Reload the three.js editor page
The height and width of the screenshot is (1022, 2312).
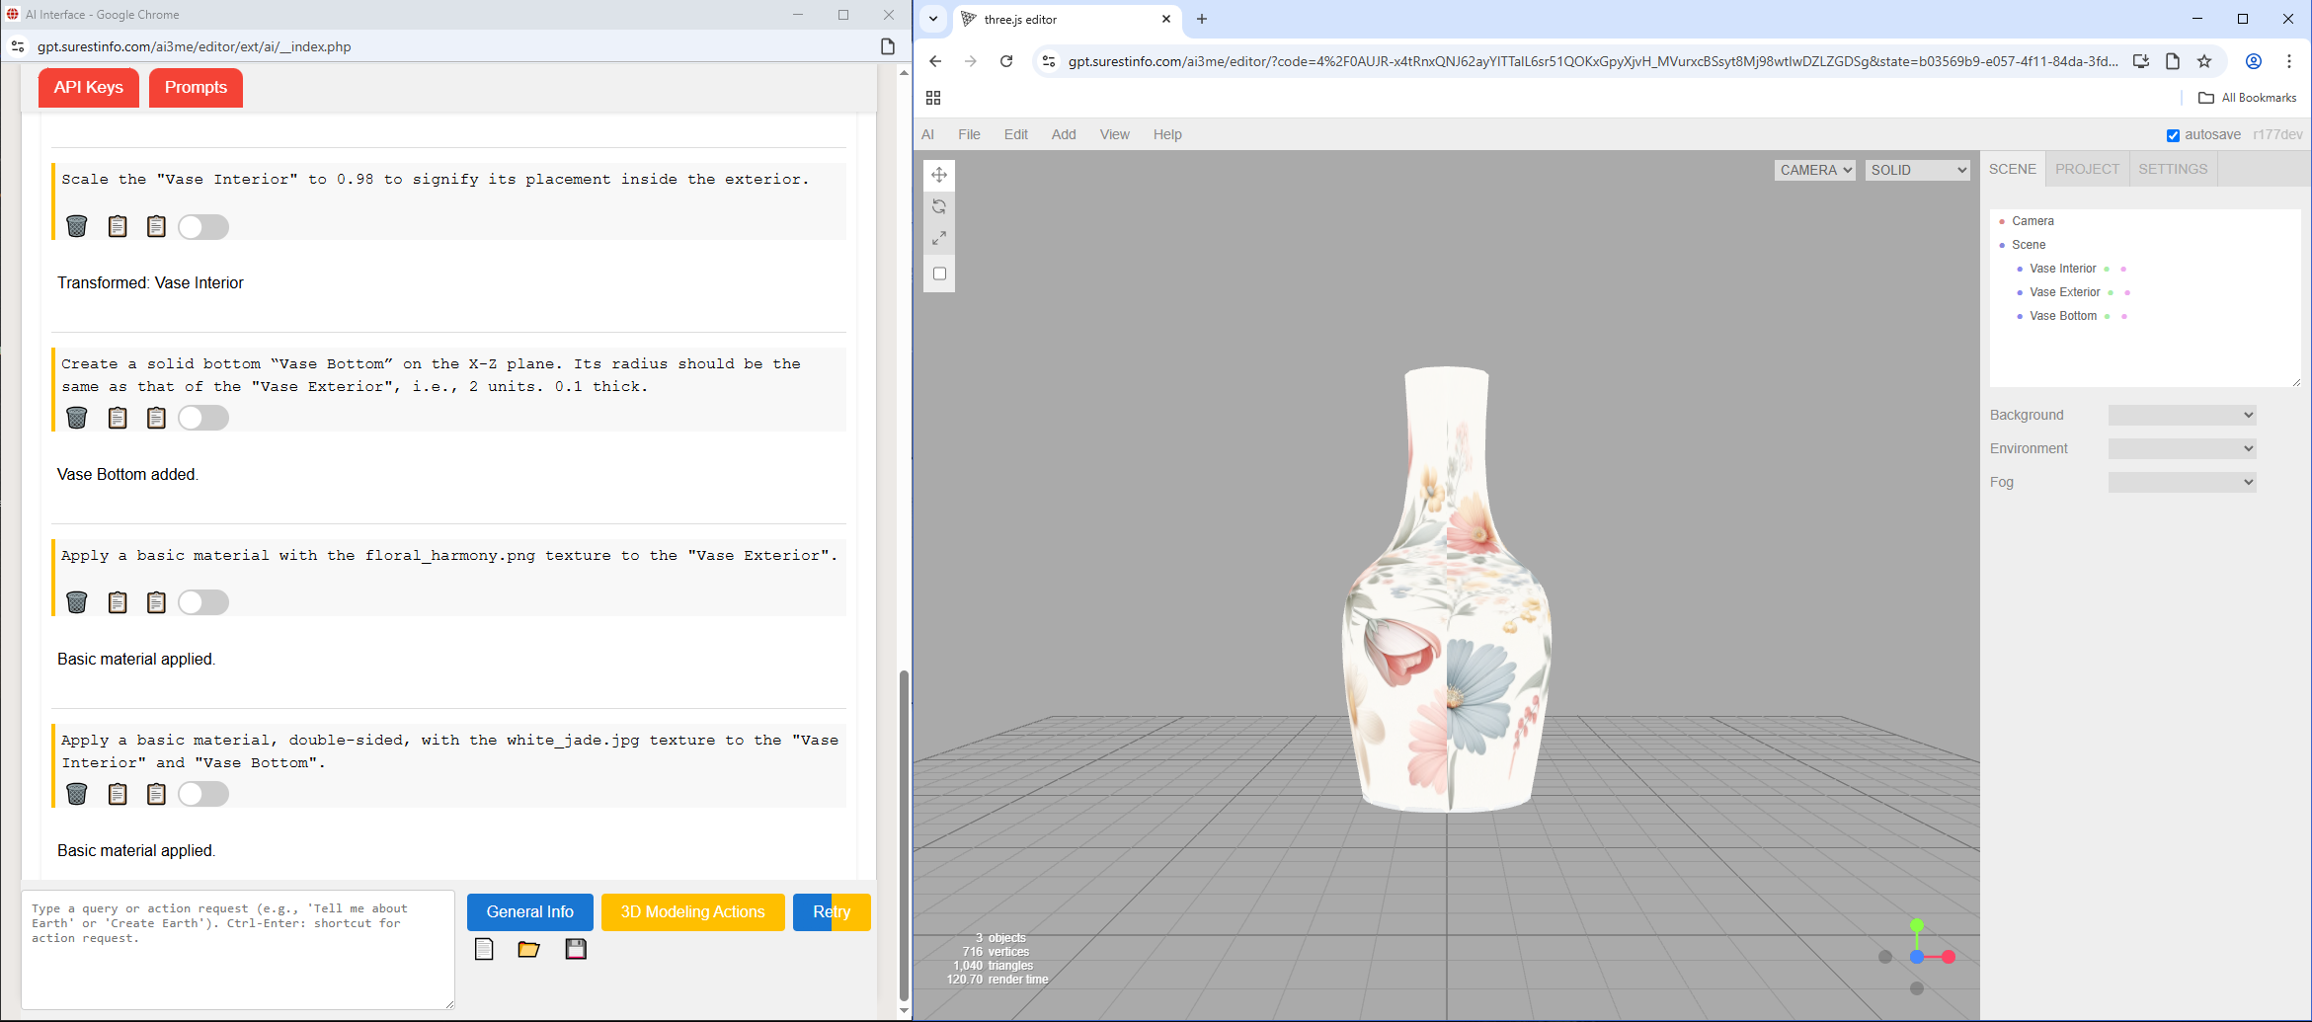1006,61
